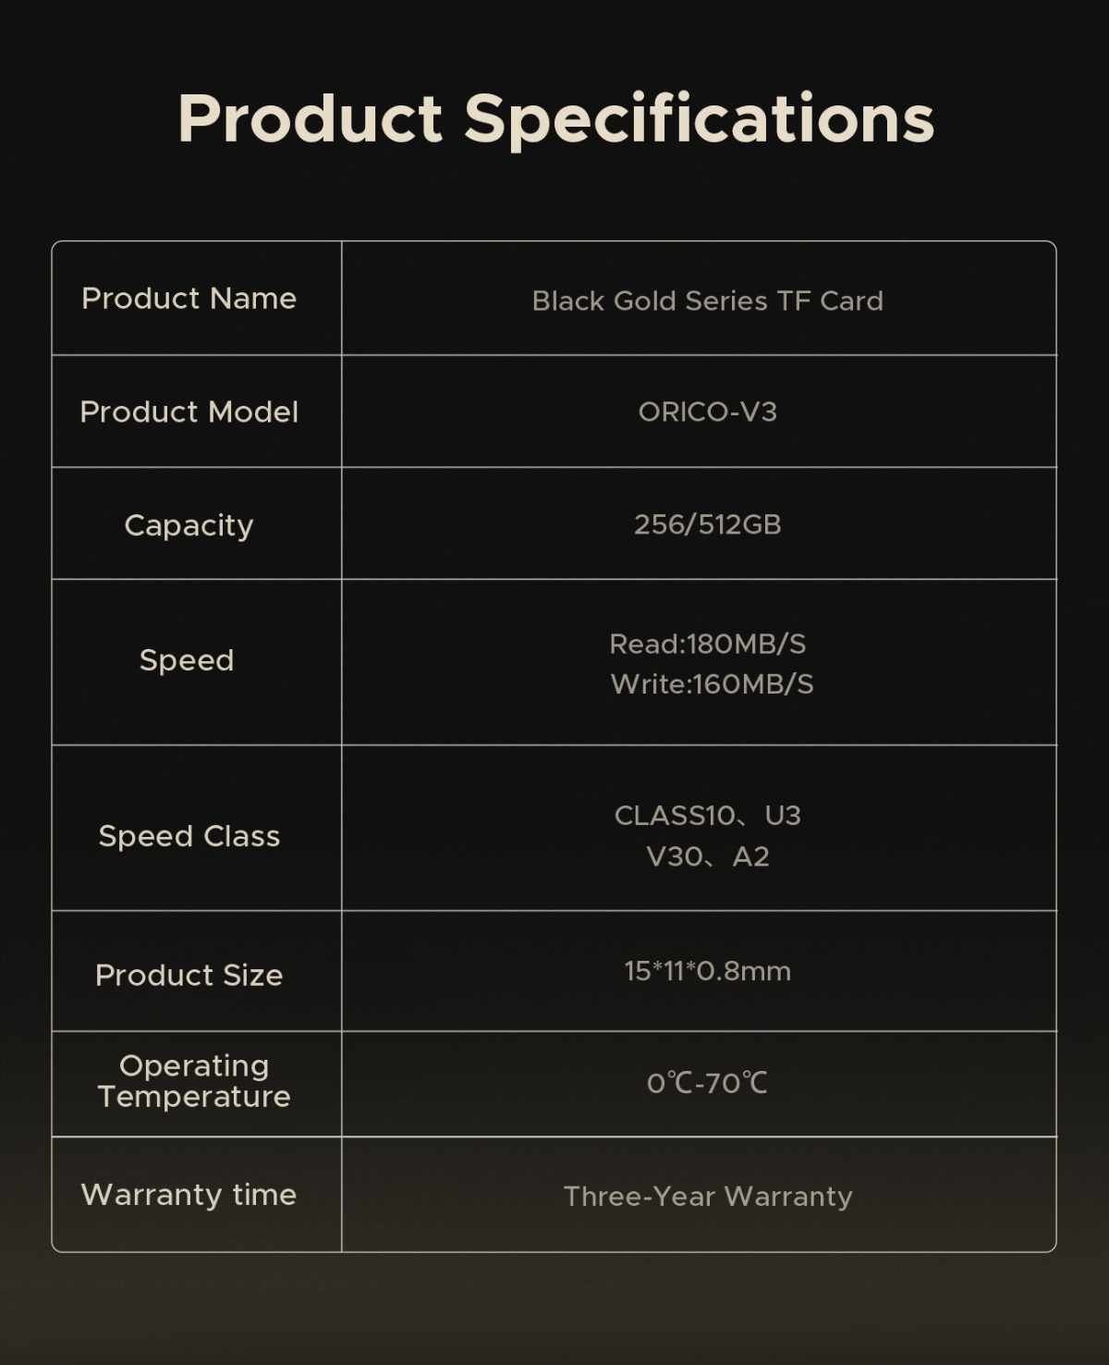Click the ORICO-V3 model value
Screen dimensions: 1109x1365
tap(707, 412)
